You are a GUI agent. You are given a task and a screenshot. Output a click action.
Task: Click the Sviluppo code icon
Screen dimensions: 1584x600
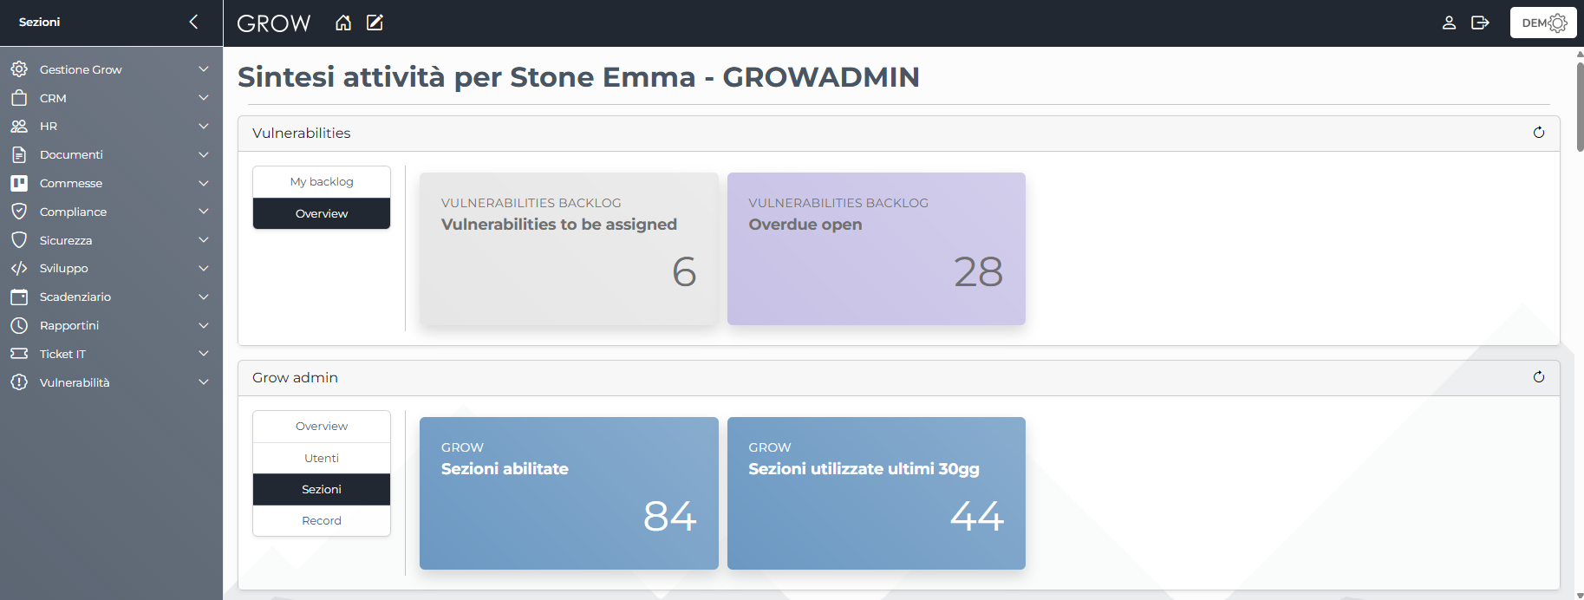point(19,269)
